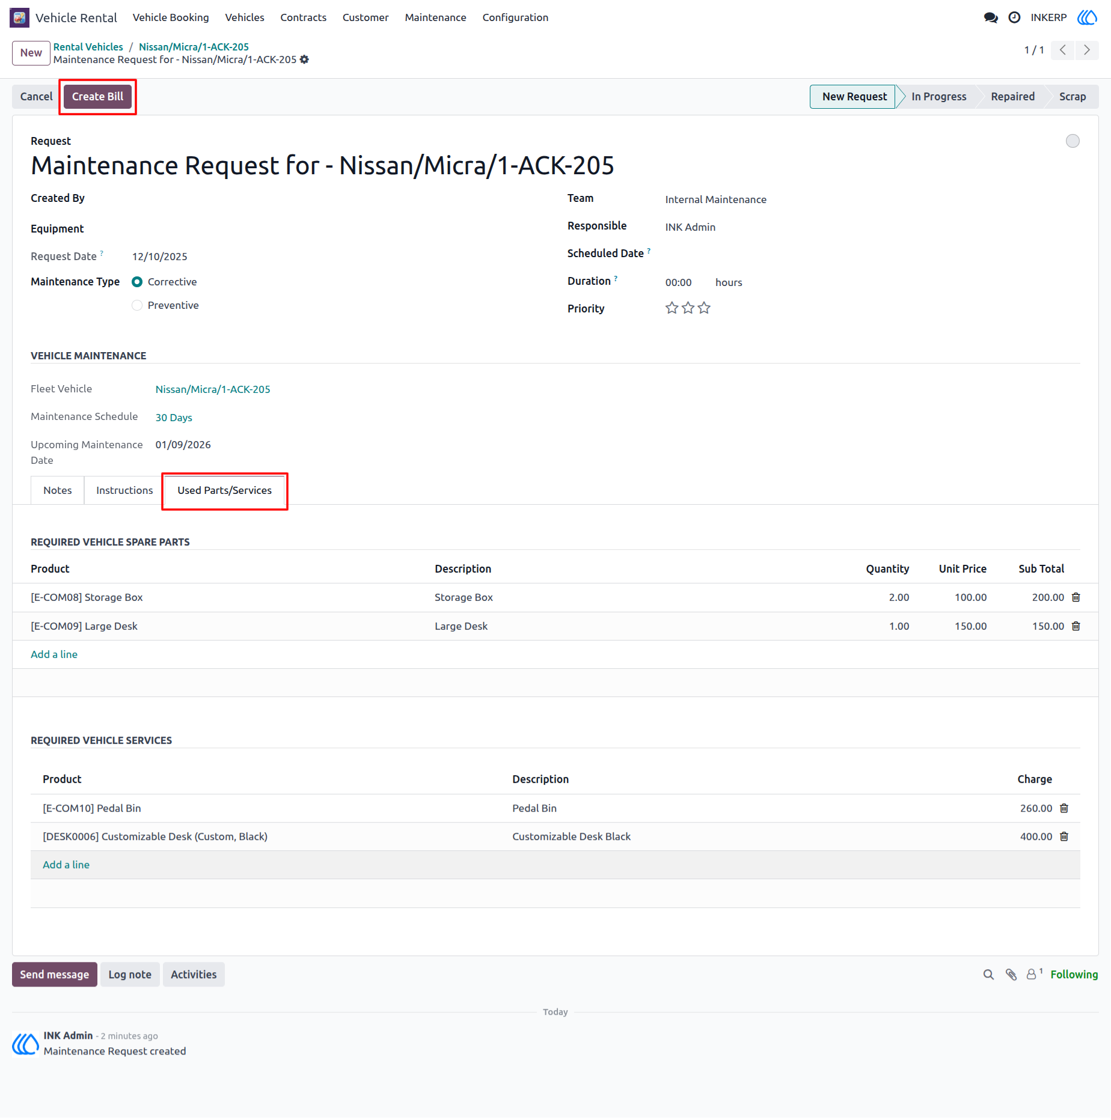The image size is (1111, 1120).
Task: Switch to the Notes tab
Action: (57, 490)
